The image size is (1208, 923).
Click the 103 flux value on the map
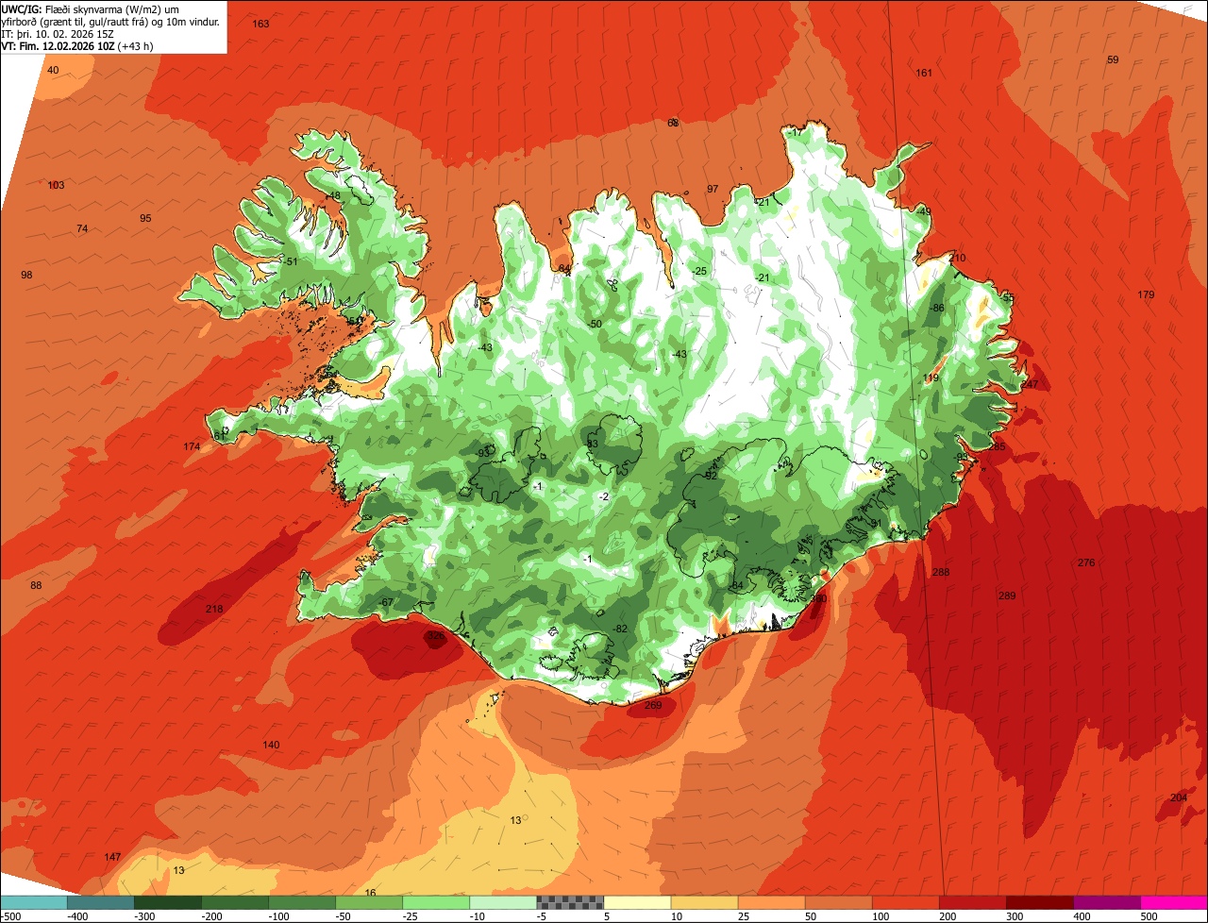tap(57, 185)
